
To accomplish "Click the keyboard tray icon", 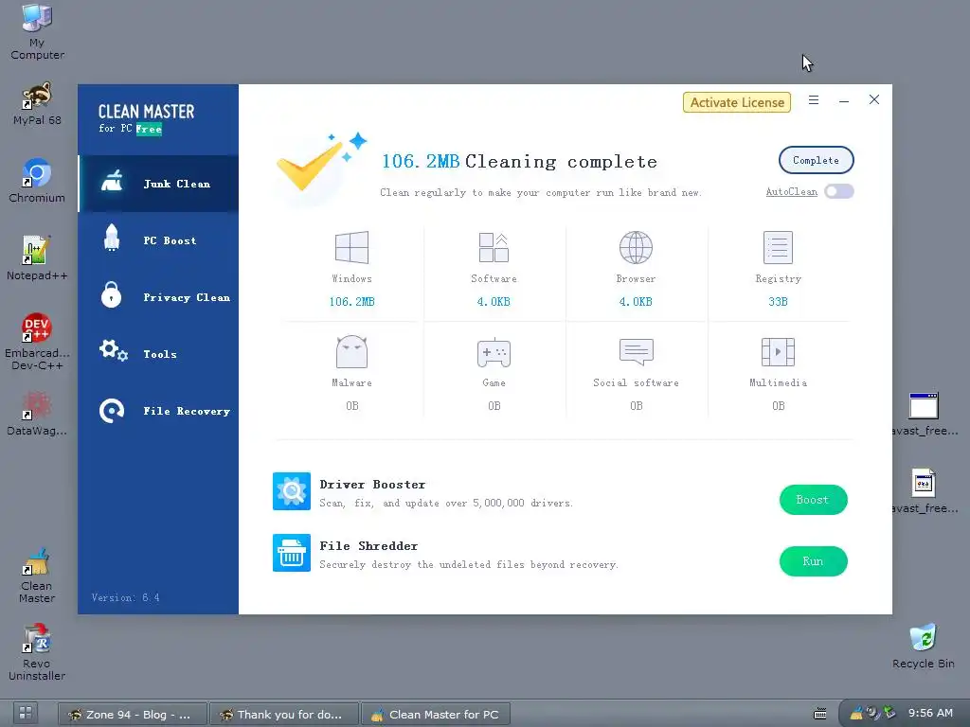I will click(x=819, y=714).
